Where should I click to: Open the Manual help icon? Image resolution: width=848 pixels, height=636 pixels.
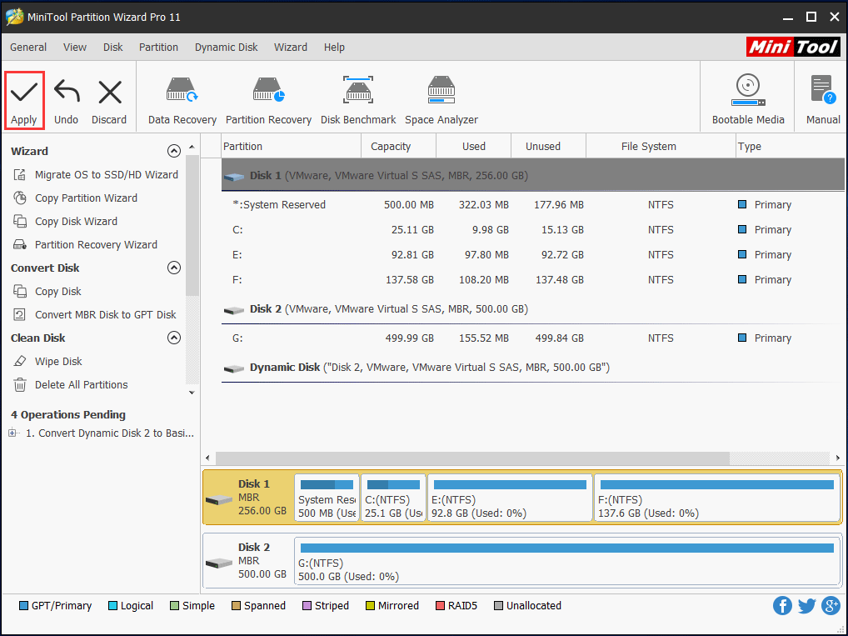point(821,97)
